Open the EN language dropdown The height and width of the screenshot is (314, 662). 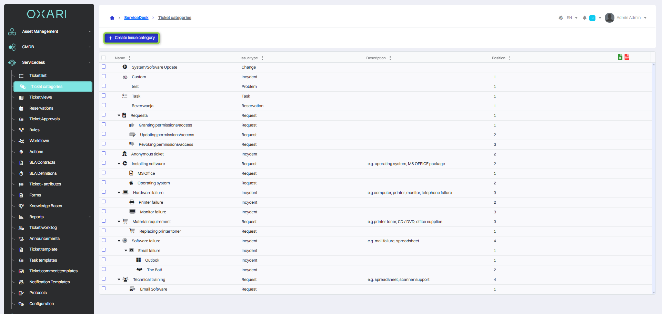[572, 18]
